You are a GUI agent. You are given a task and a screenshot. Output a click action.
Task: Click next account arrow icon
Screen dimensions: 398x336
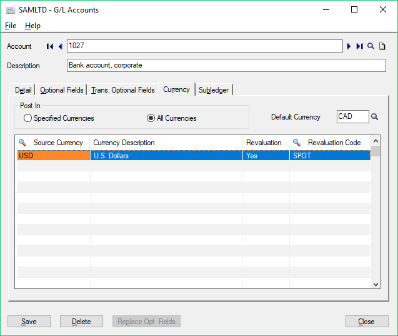tap(349, 46)
